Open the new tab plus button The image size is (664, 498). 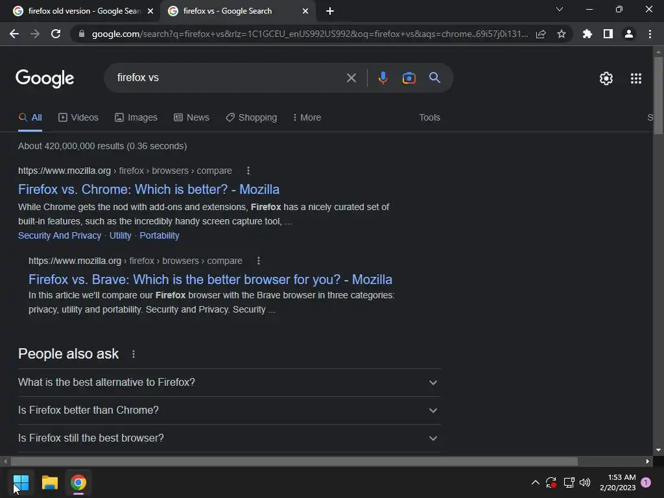(330, 11)
